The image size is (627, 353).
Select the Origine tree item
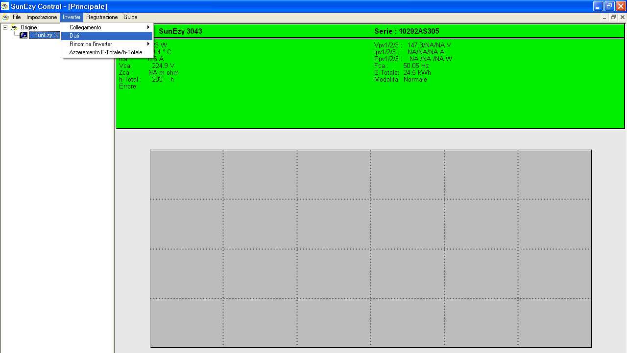click(28, 27)
